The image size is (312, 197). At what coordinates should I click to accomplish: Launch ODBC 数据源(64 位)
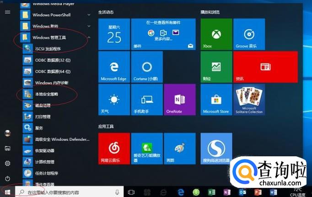click(x=56, y=71)
